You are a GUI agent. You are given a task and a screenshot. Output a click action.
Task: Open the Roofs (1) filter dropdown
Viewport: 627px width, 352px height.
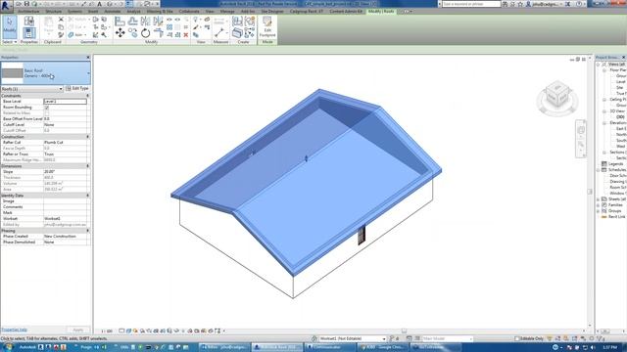(61, 89)
